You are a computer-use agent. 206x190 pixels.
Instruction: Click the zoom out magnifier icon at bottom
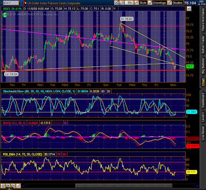(13, 186)
